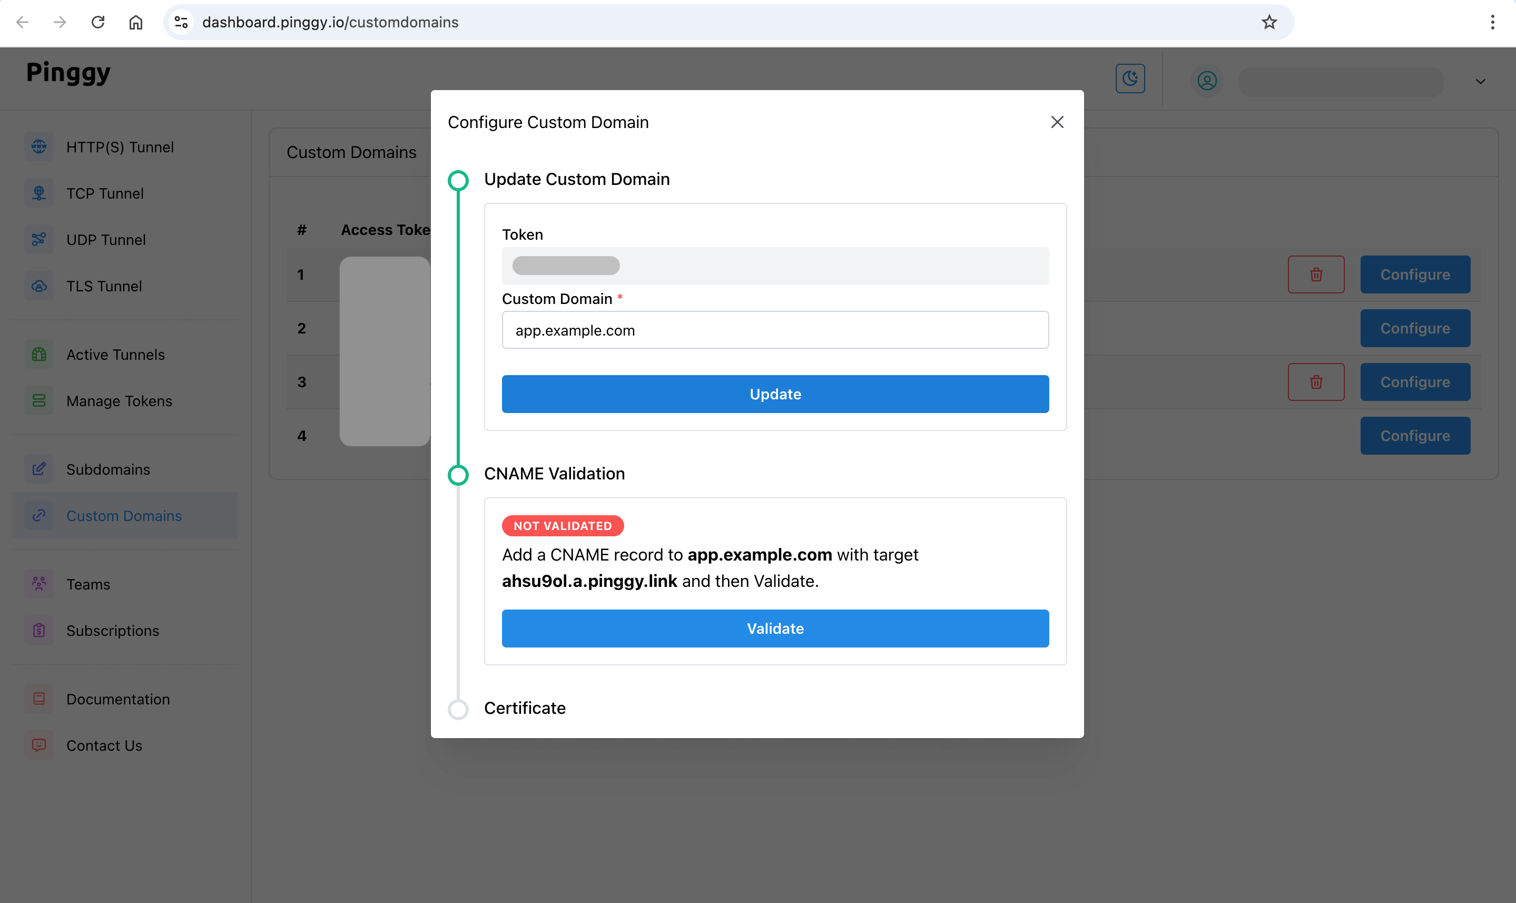Click the HTTP(S) Tunnel icon in sidebar
Screen dimensions: 1516x903
click(x=38, y=146)
